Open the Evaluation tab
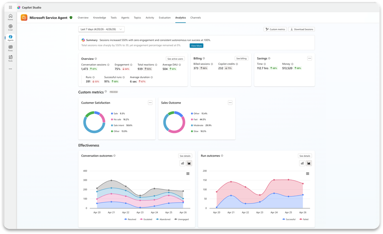Image resolution: width=383 pixels, height=234 pixels. (x=164, y=18)
